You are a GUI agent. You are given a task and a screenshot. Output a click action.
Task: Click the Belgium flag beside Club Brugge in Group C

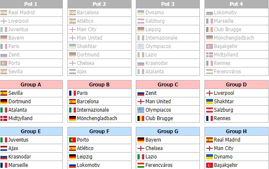pos(141,118)
